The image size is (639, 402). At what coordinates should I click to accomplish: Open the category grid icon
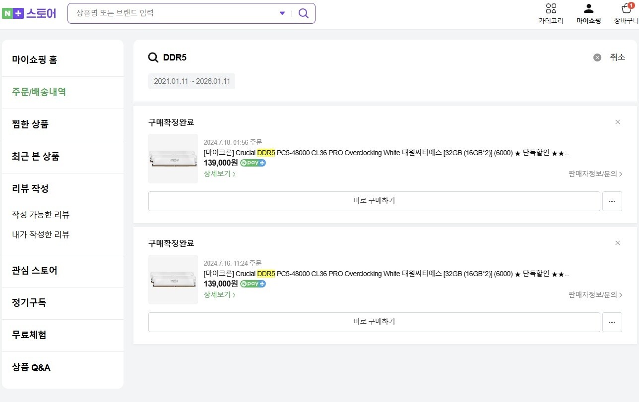pos(551,8)
